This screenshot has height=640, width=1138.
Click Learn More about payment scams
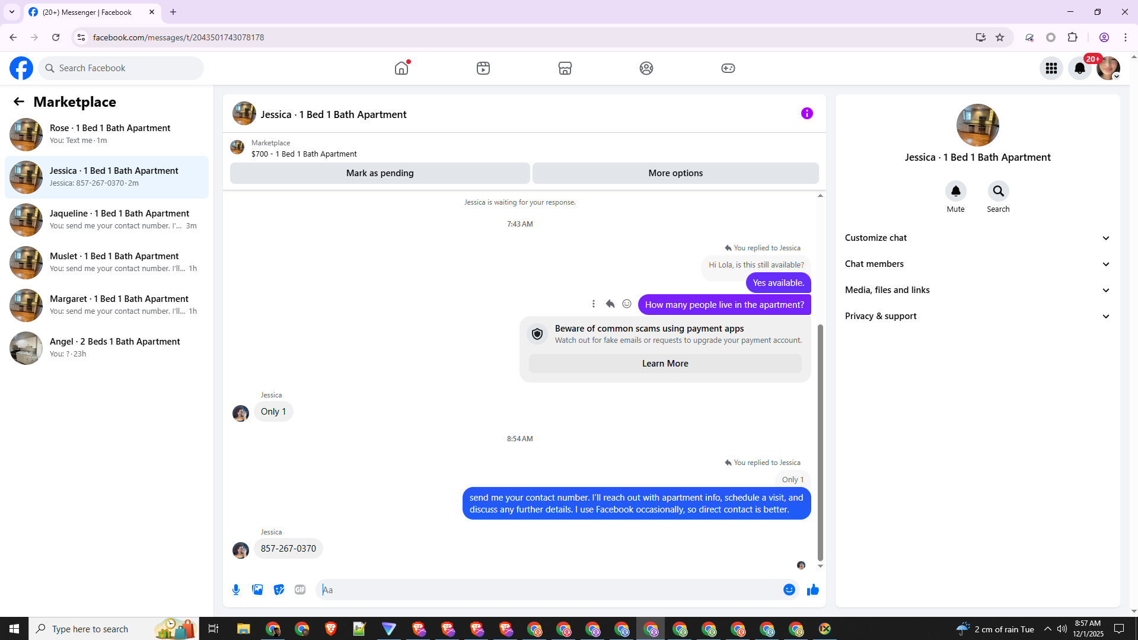665,364
